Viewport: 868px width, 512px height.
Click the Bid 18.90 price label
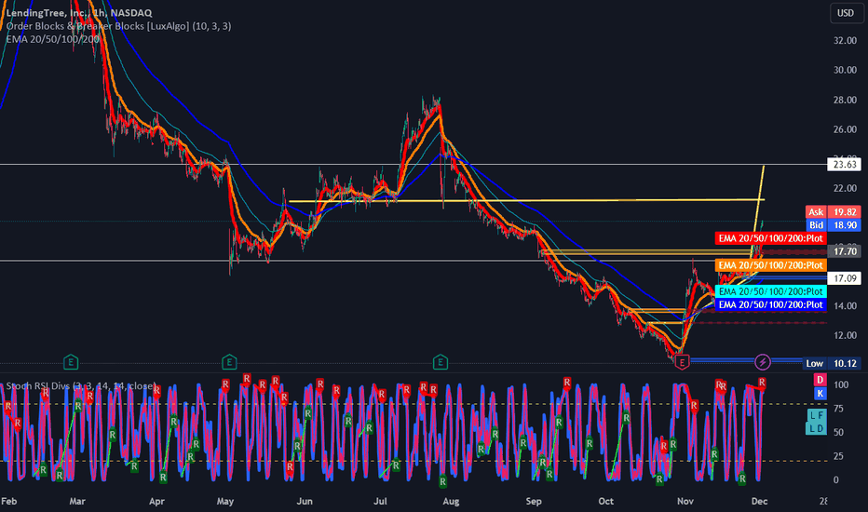pyautogui.click(x=834, y=225)
